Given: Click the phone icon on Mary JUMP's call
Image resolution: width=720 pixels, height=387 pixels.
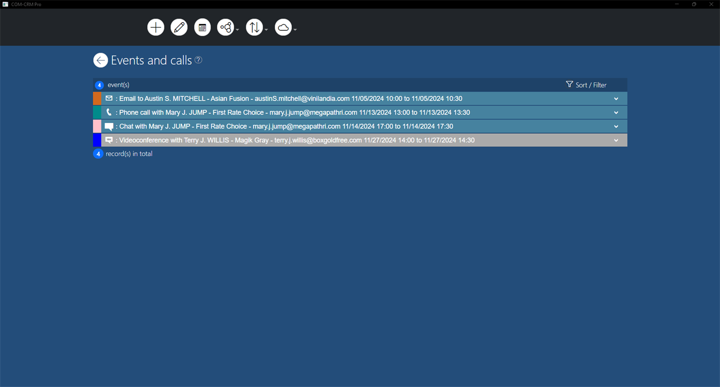Looking at the screenshot, I should point(109,112).
